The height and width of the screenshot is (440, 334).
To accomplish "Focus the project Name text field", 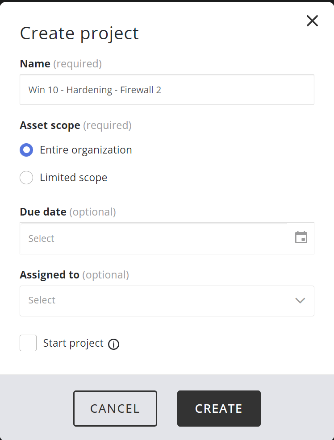I will pyautogui.click(x=167, y=90).
